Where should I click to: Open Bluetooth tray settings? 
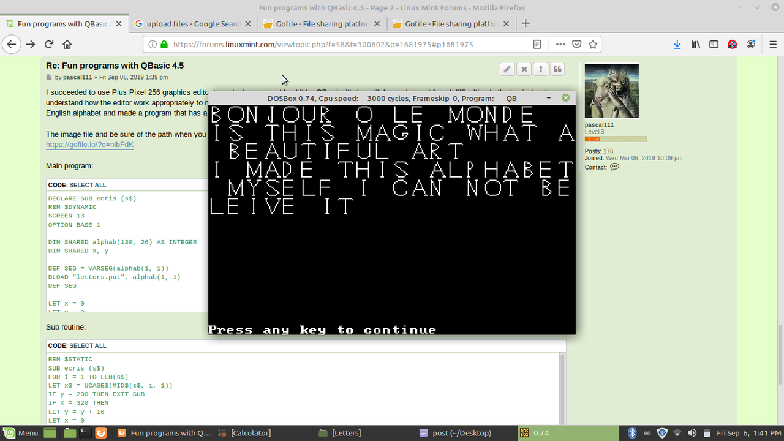coord(633,432)
